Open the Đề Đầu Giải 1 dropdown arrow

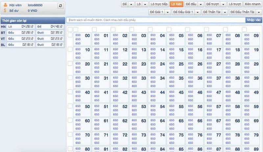click(198, 12)
